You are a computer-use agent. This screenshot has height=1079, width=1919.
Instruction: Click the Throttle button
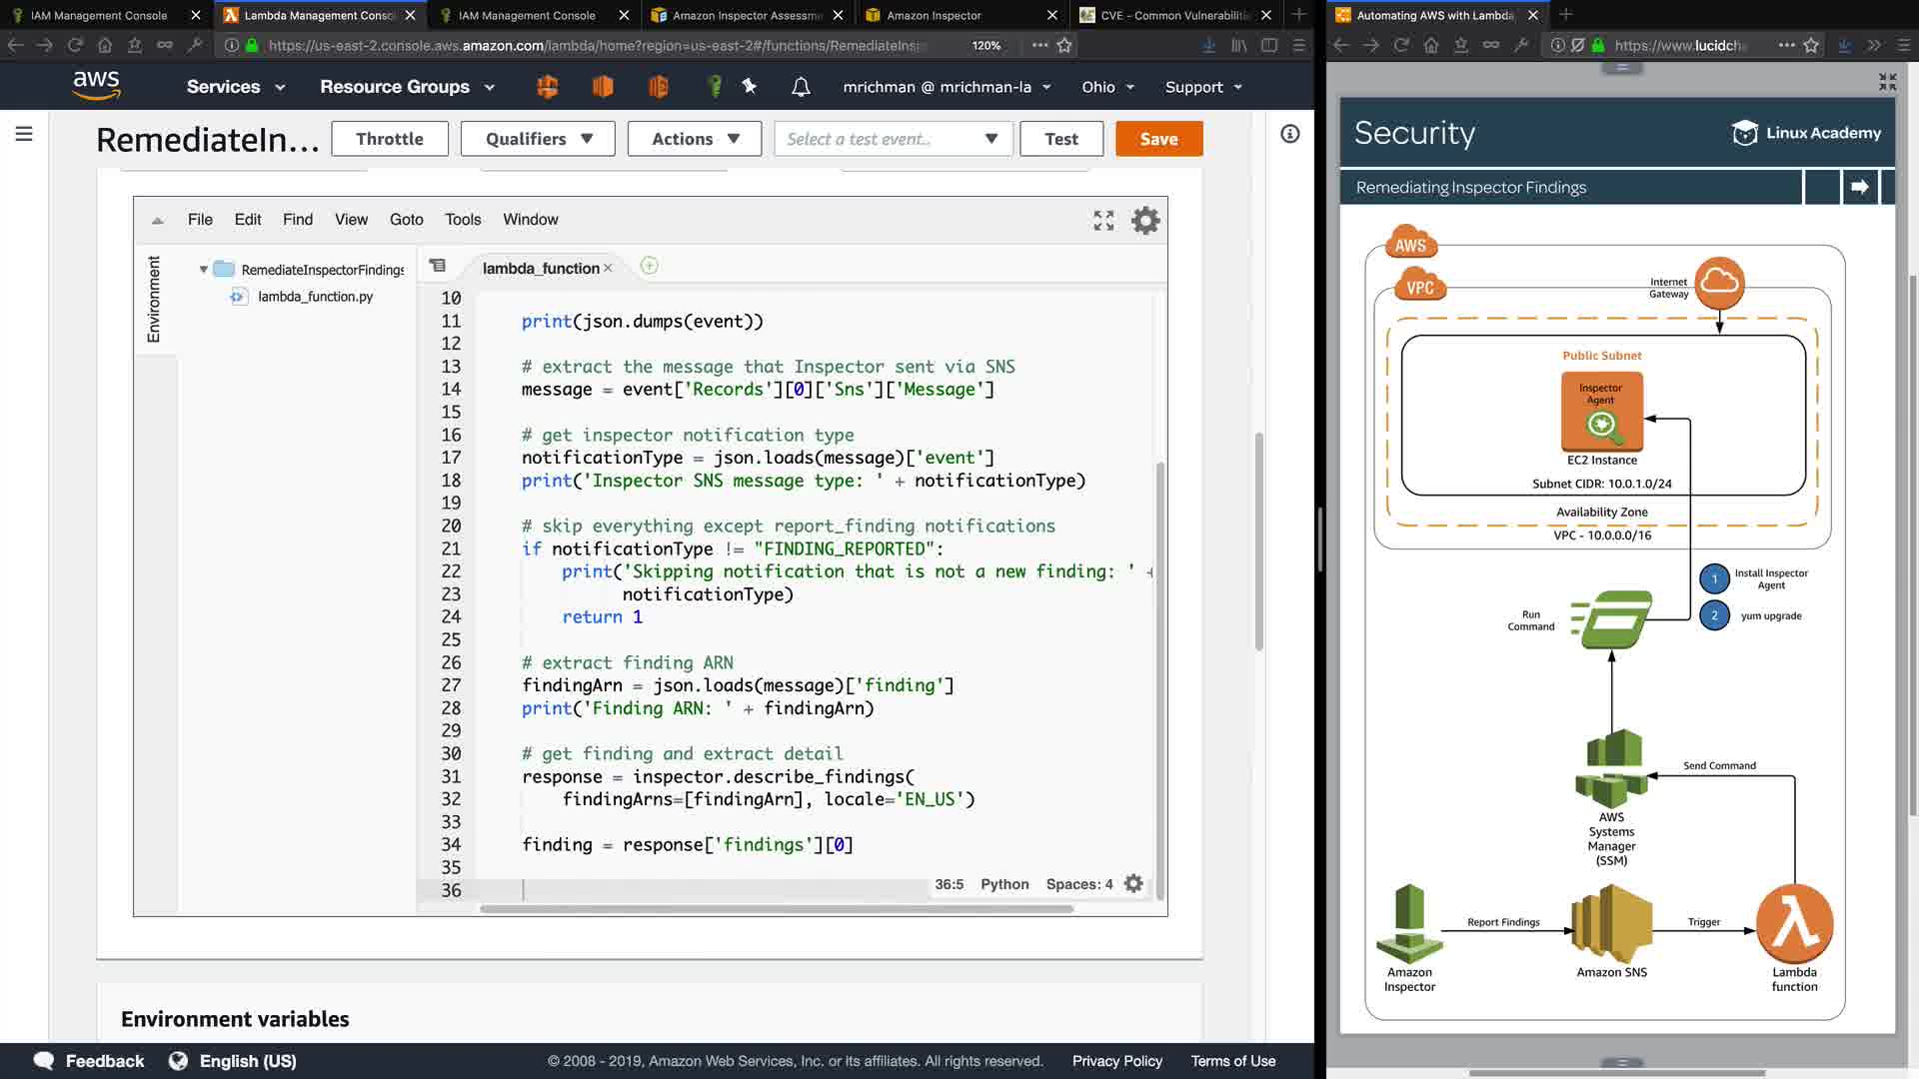point(390,139)
